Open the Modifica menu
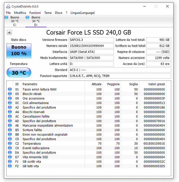This screenshot has width=179, height=182. (x=20, y=13)
